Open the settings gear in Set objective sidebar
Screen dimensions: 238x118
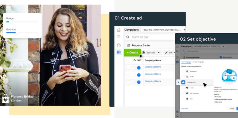click(x=177, y=112)
